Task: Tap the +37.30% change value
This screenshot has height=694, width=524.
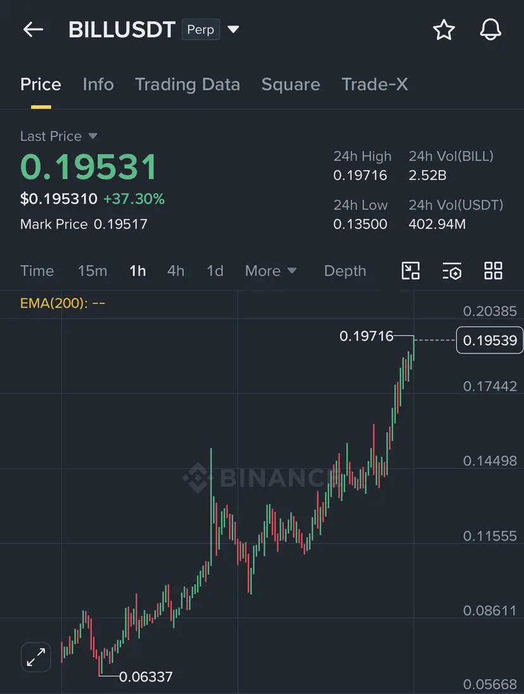Action: 134,199
